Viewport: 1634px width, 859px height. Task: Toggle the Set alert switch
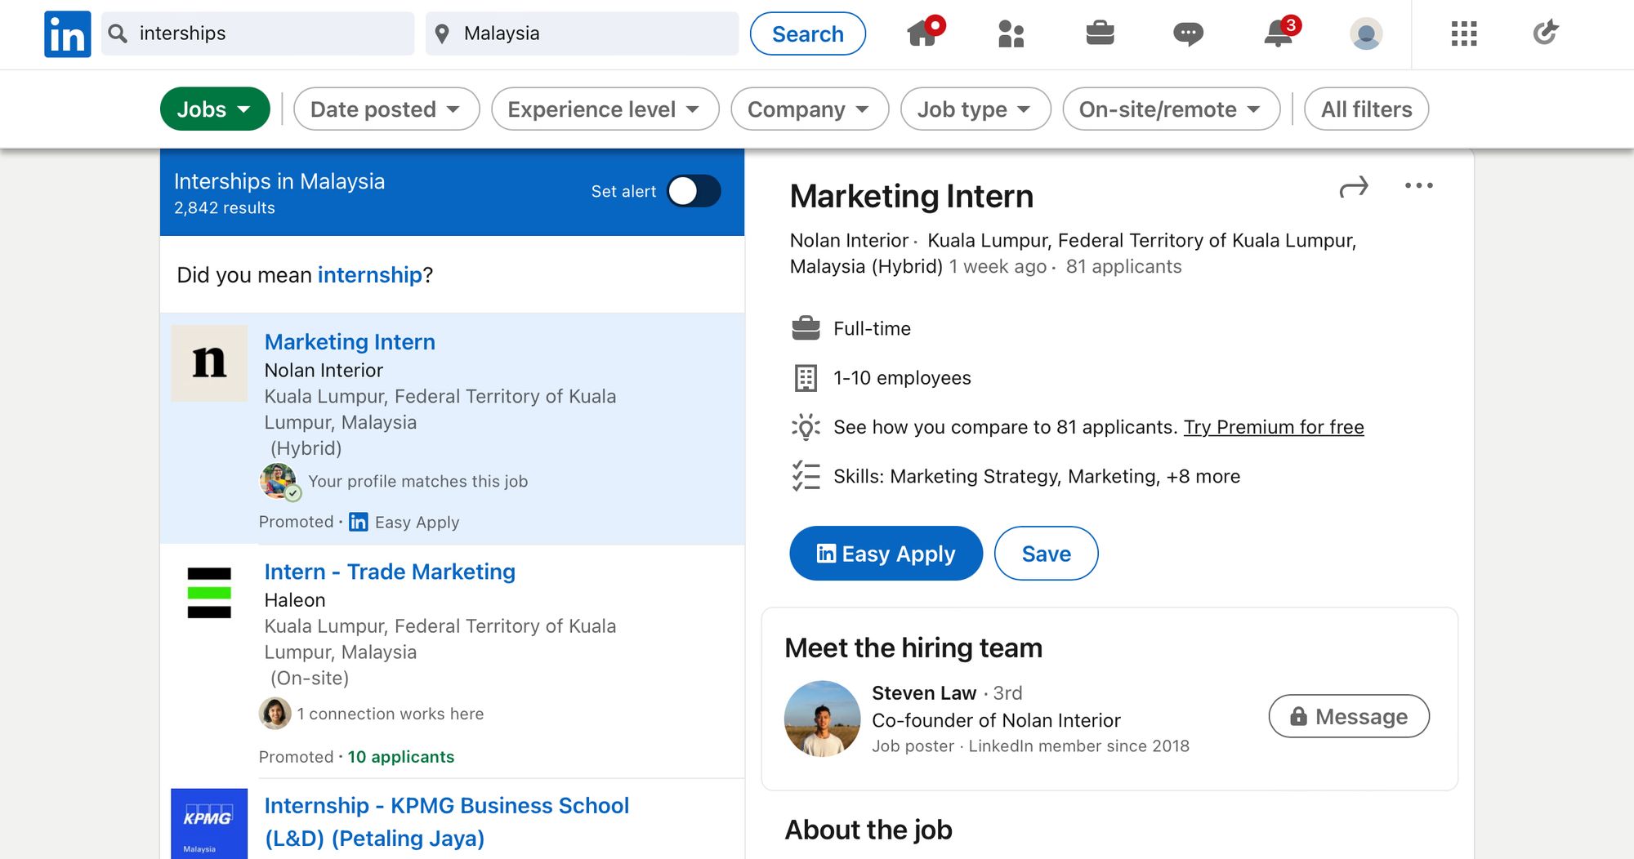694,191
